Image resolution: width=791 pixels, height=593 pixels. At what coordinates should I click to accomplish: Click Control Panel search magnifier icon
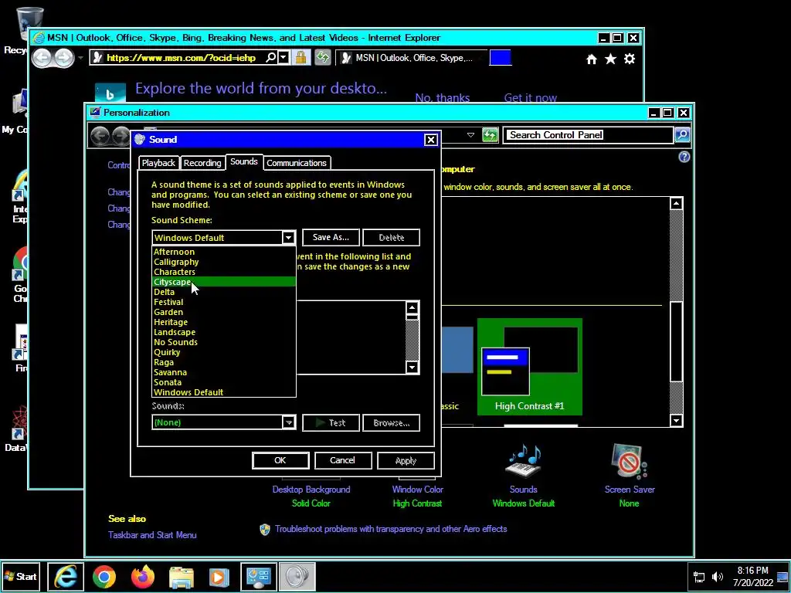click(x=682, y=134)
